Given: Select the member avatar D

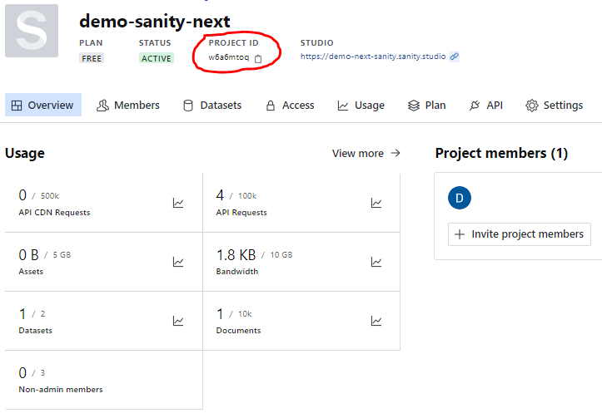Looking at the screenshot, I should pos(459,198).
